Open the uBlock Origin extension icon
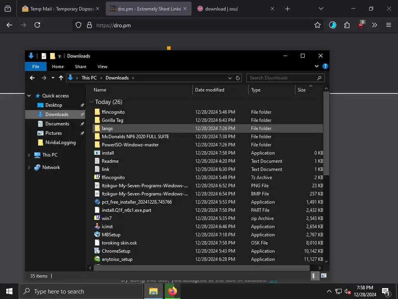The width and height of the screenshot is (398, 299). pos(361,25)
